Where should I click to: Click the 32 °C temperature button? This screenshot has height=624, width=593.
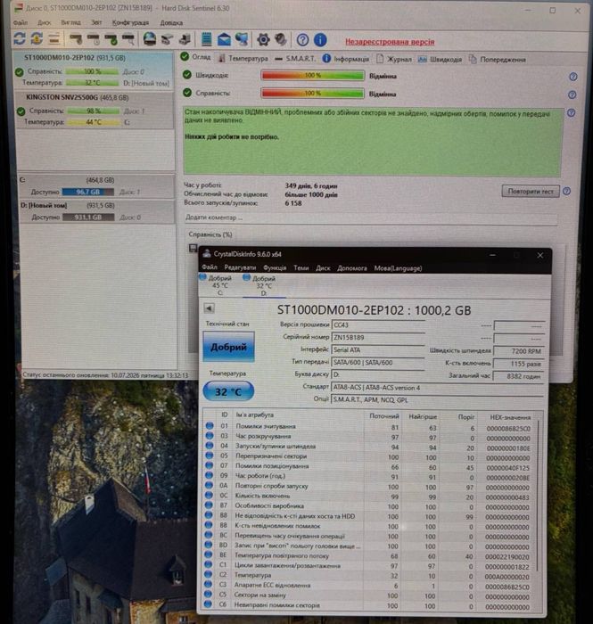(228, 391)
